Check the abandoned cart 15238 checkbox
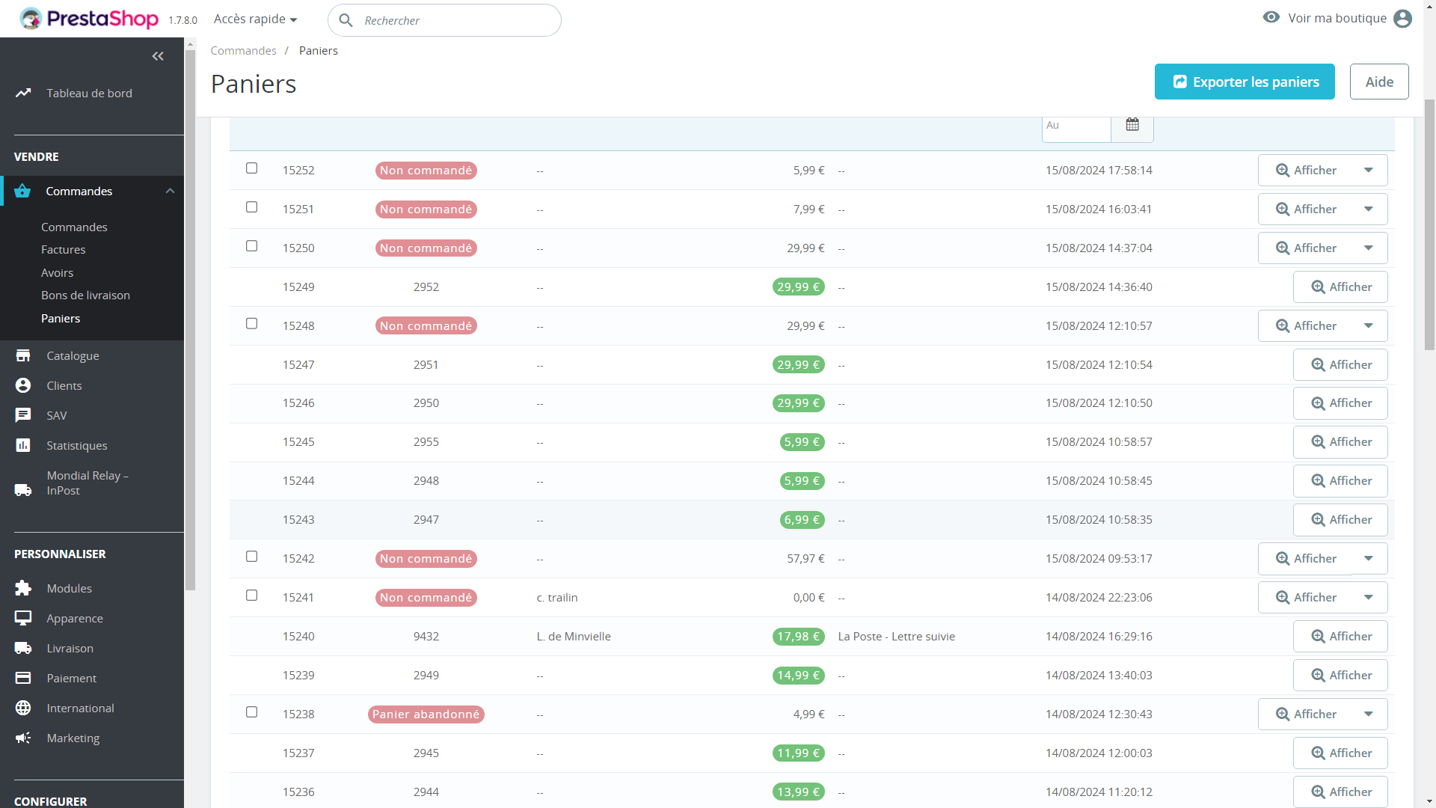Image resolution: width=1436 pixels, height=808 pixels. click(x=252, y=712)
